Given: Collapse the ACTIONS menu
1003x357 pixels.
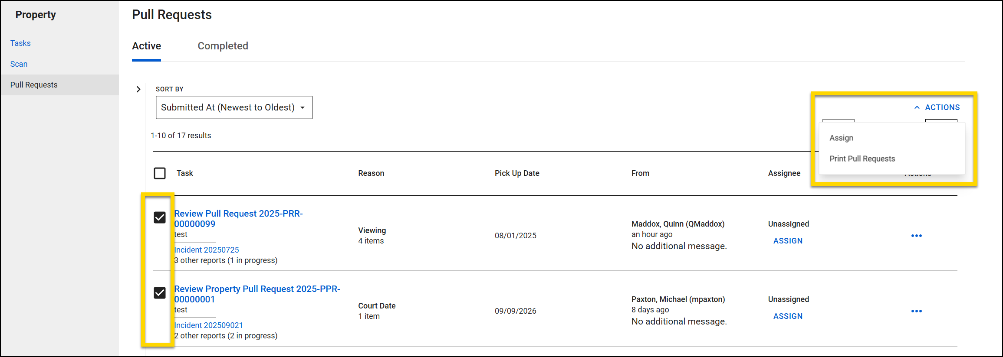Looking at the screenshot, I should click(937, 107).
